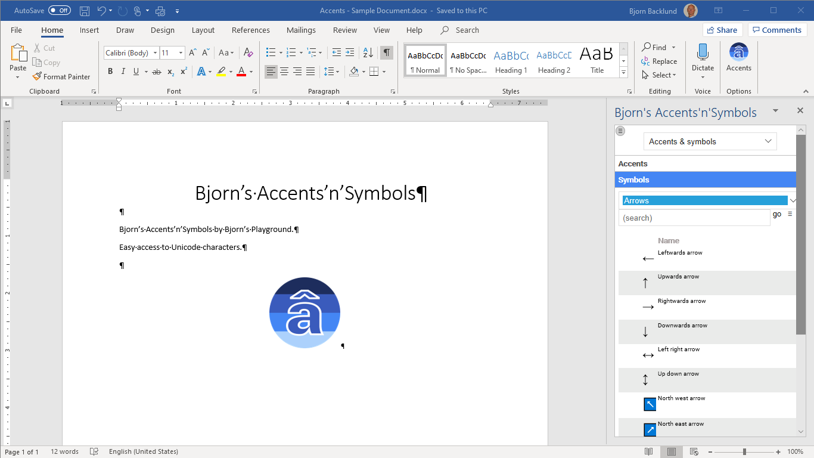Insert the North west arrow symbol

point(650,404)
